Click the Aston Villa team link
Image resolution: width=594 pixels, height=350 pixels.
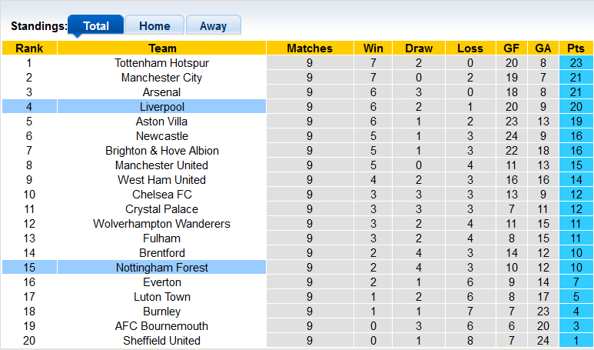(161, 122)
